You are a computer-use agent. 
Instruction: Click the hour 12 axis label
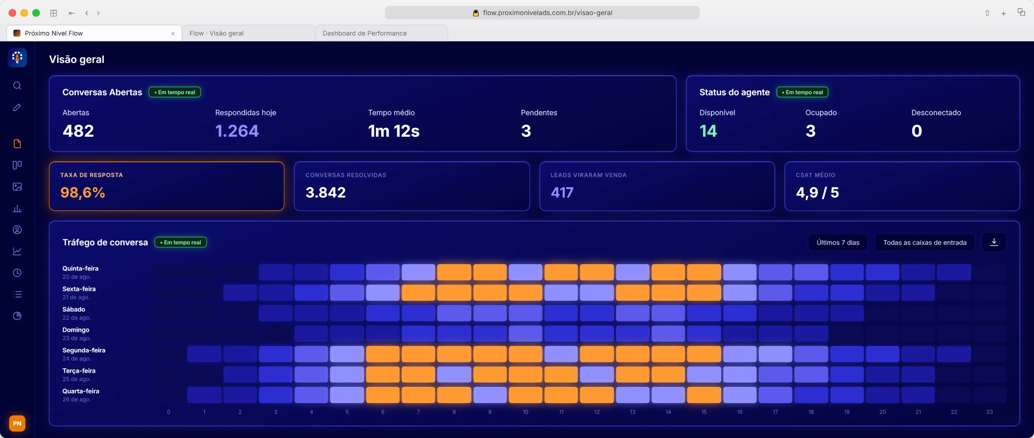click(x=597, y=412)
